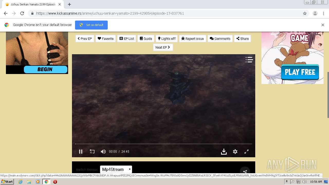Toggle Lights off mode
329x185 pixels.
pos(167,39)
